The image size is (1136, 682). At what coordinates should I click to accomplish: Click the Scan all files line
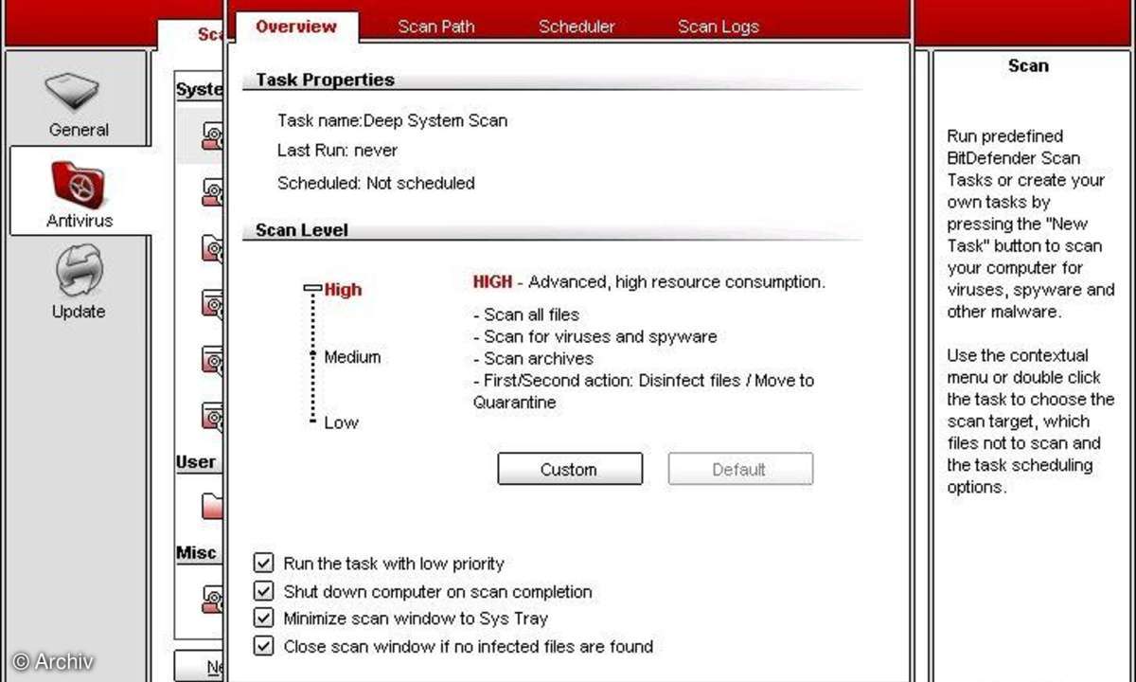(x=526, y=314)
